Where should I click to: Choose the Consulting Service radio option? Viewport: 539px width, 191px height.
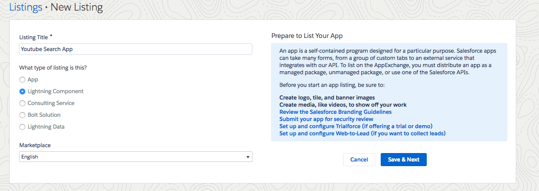22,103
